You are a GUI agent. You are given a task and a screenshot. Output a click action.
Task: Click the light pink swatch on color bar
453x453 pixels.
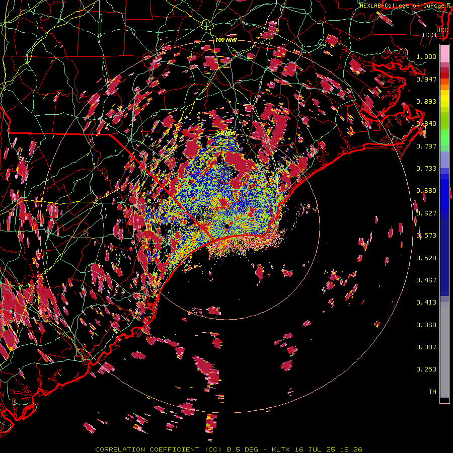[x=444, y=54]
